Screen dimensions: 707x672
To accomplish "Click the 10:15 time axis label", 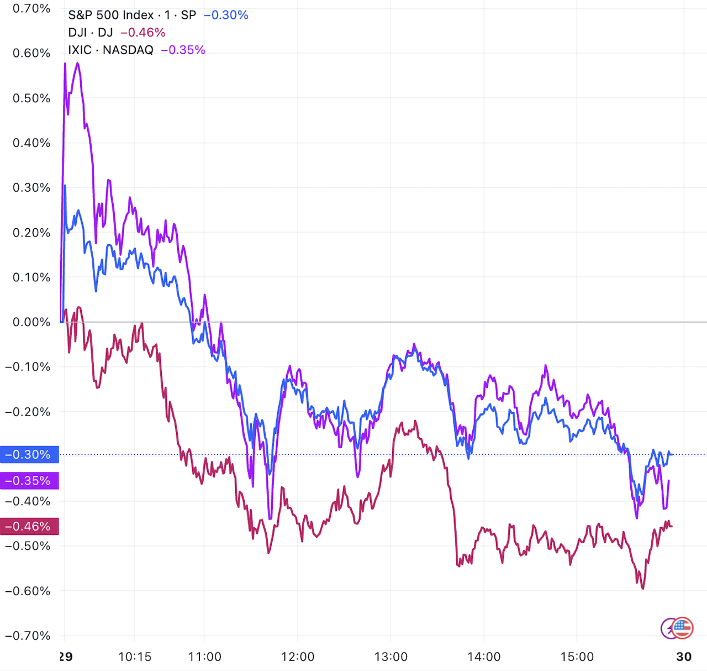I will (x=135, y=657).
